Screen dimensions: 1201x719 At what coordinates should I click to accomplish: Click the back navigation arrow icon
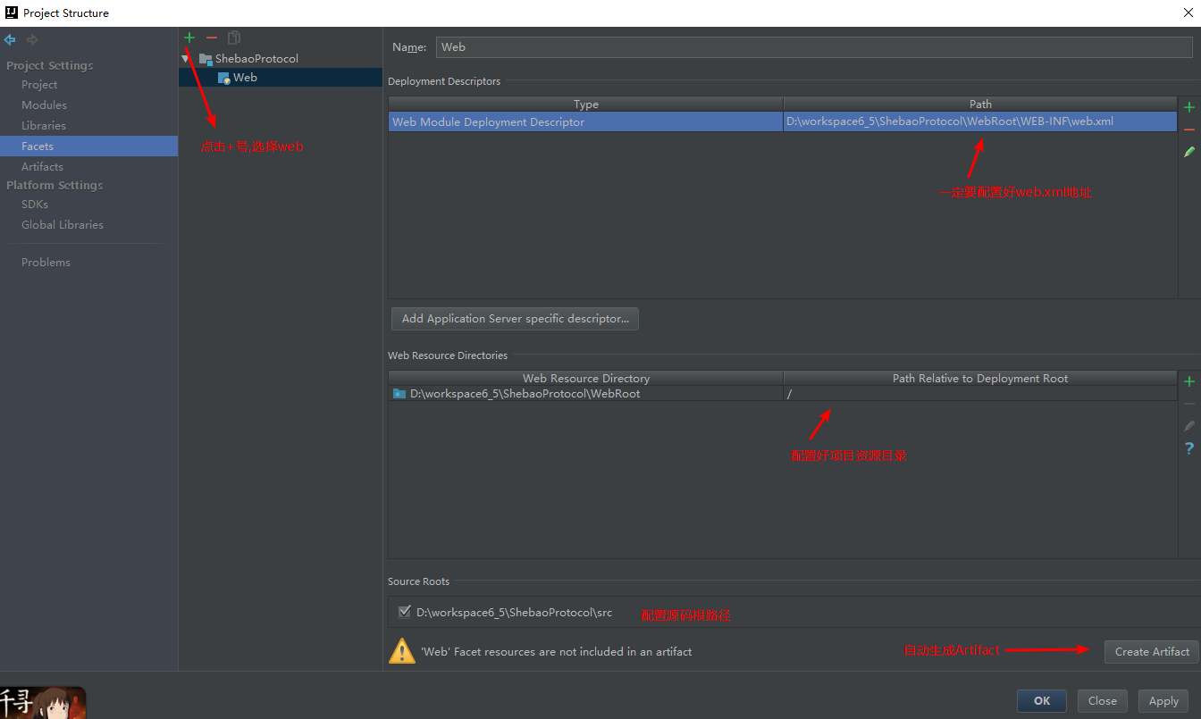point(10,40)
